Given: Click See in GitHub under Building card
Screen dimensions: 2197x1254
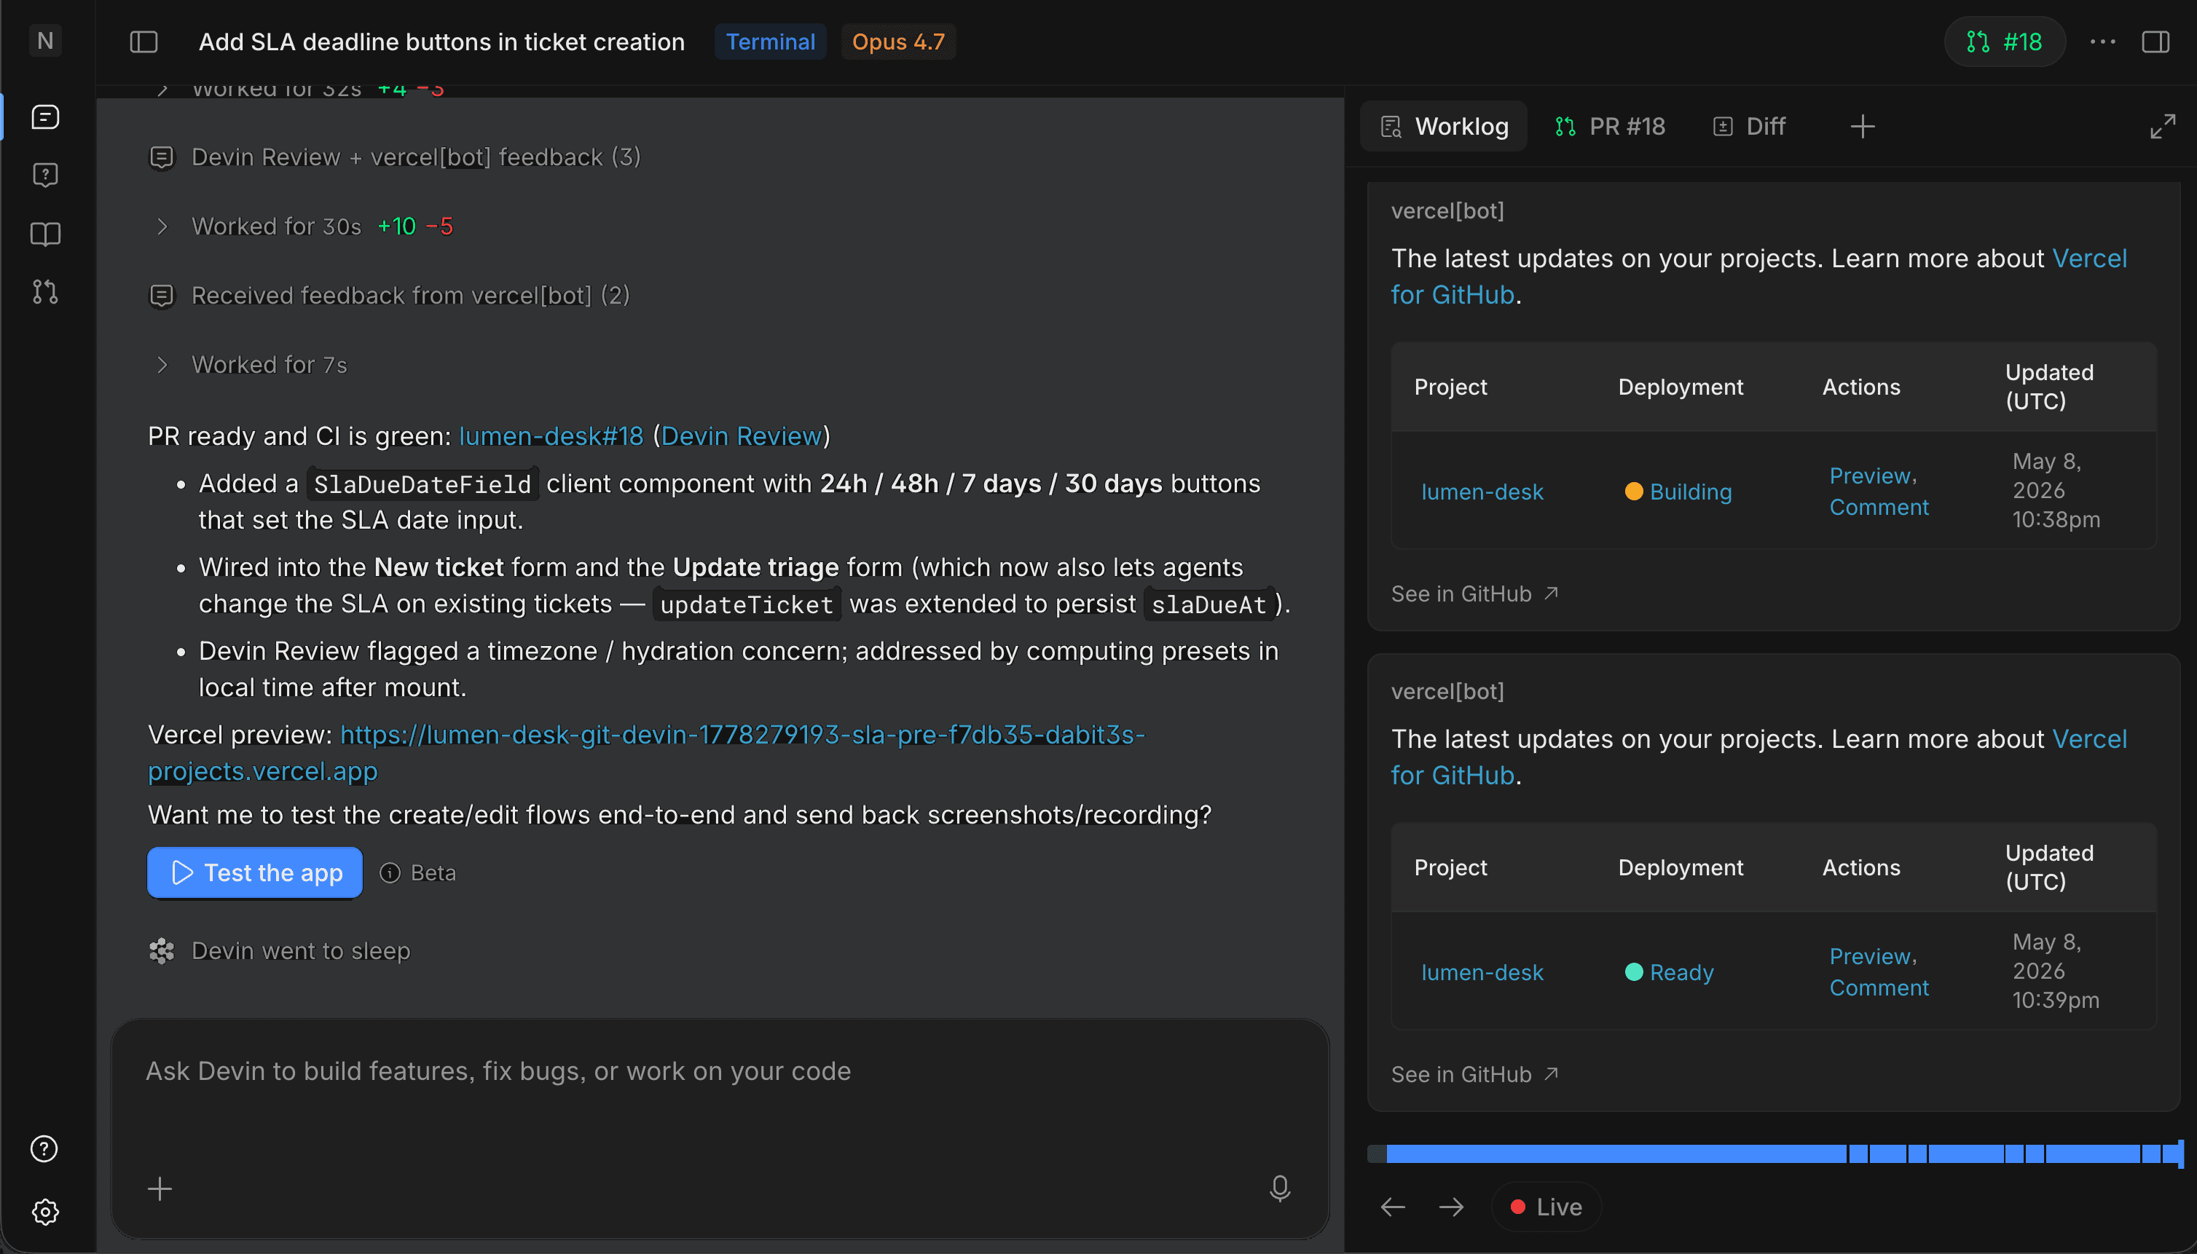Looking at the screenshot, I should [x=1474, y=594].
